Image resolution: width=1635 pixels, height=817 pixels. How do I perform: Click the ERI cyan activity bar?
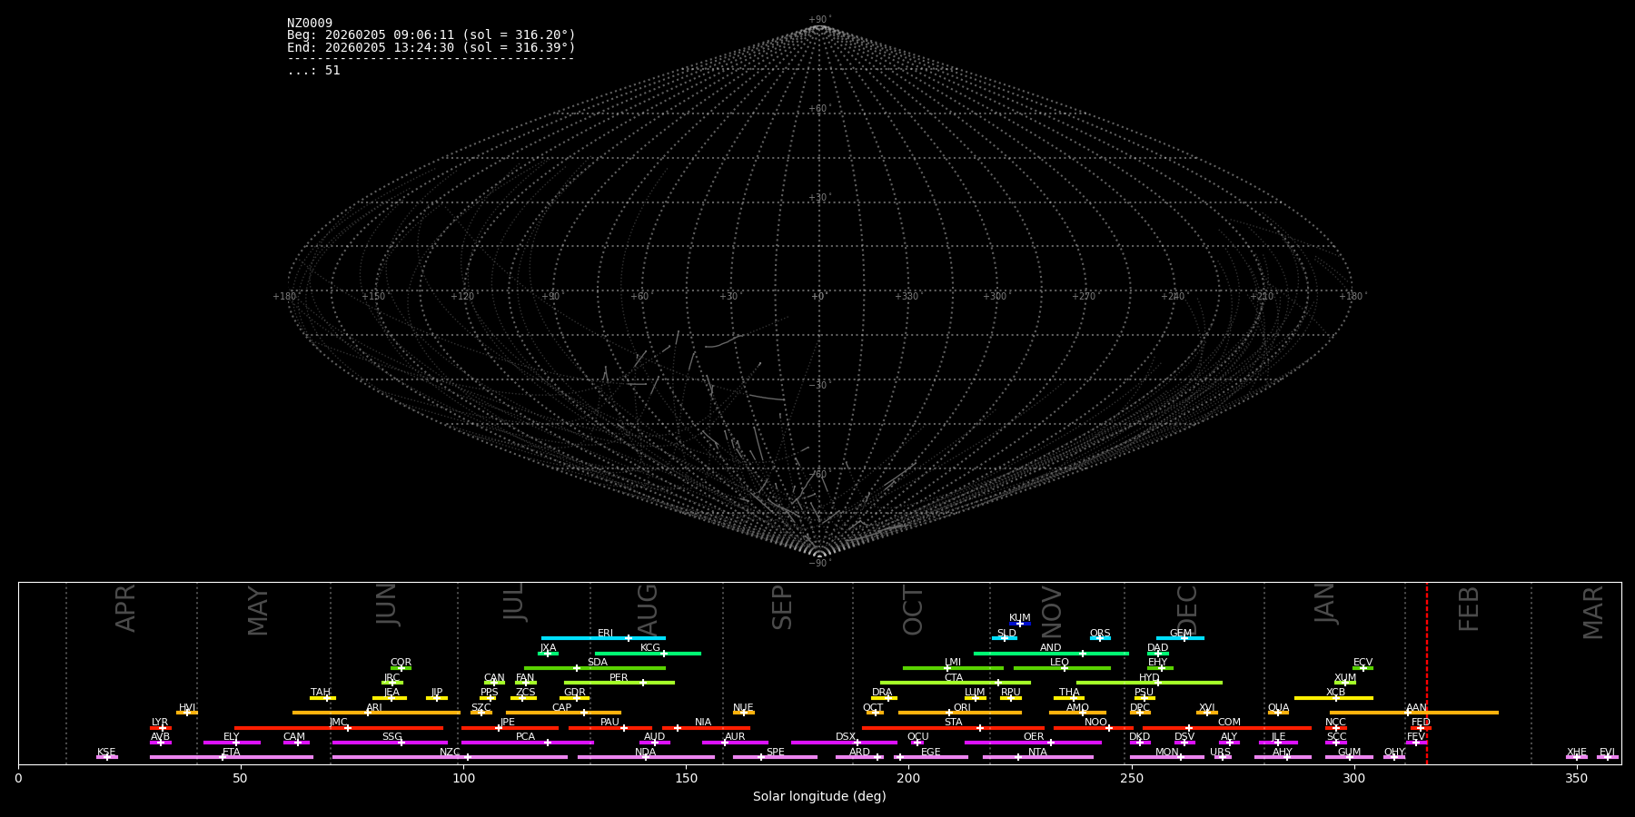pos(603,638)
